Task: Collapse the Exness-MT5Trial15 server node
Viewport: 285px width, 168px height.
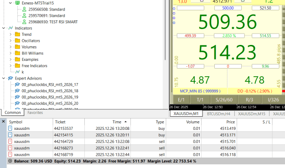Action: [x=10, y=3]
